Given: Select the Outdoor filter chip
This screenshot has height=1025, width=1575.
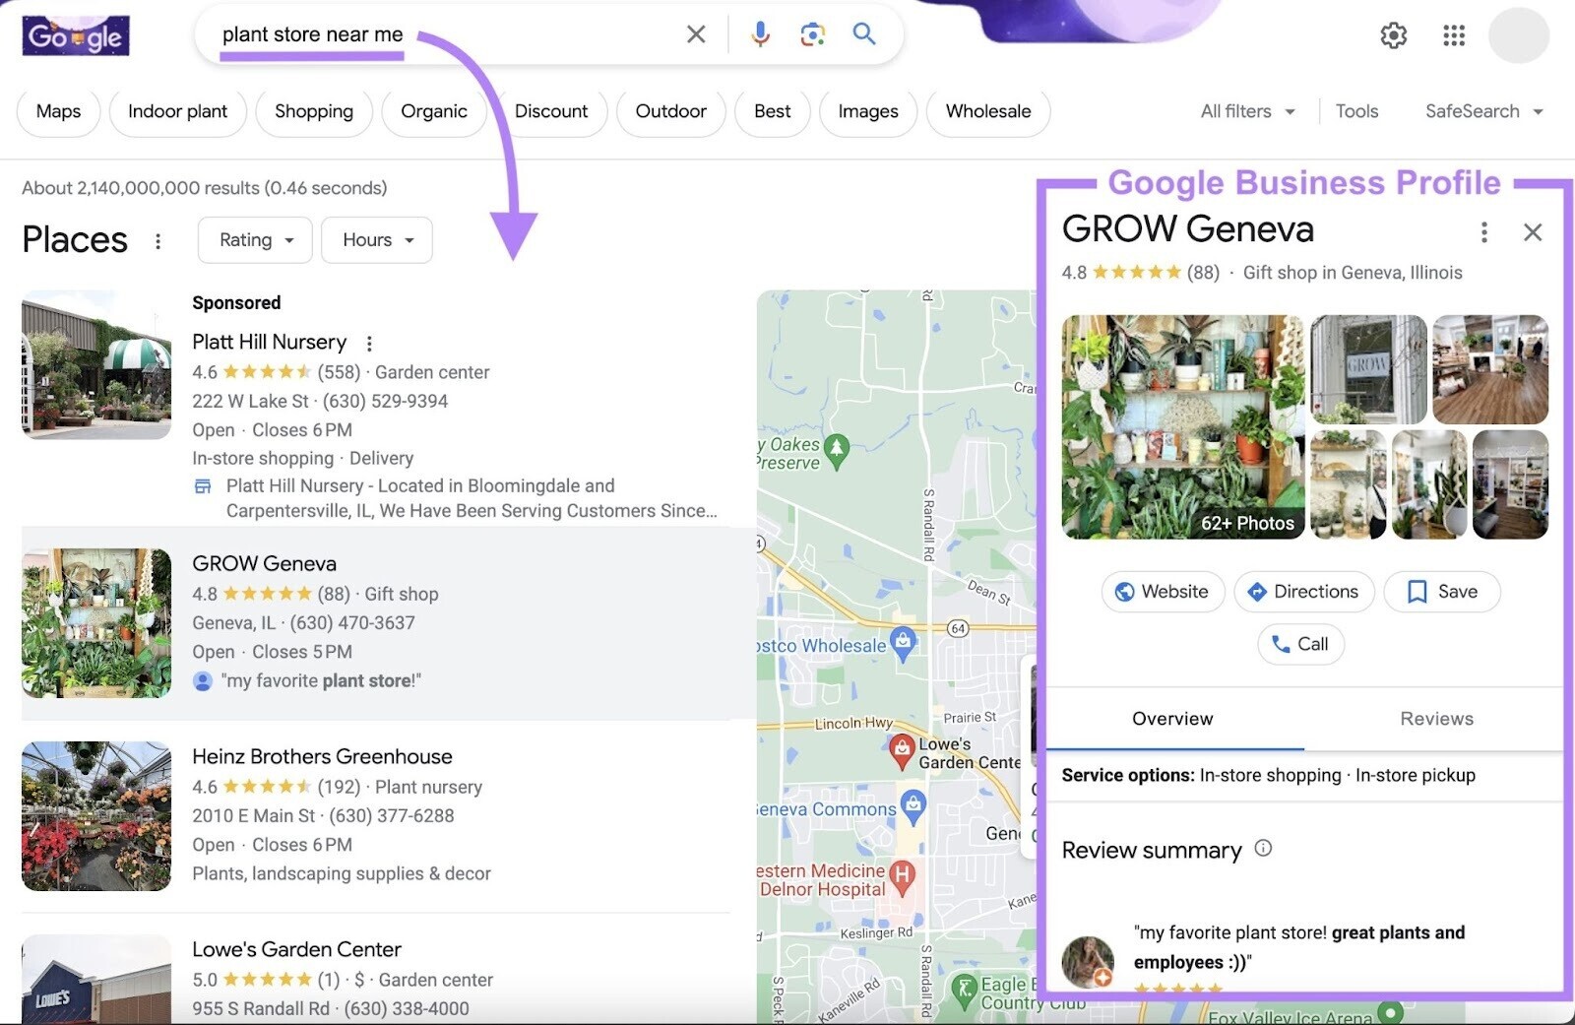Looking at the screenshot, I should (670, 111).
